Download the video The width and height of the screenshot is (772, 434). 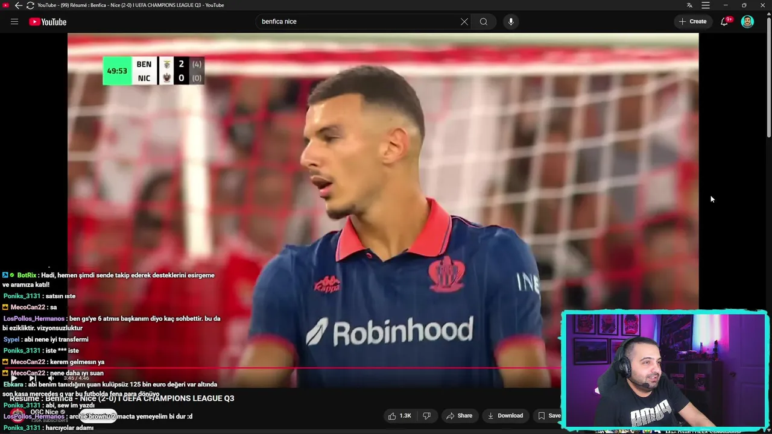point(505,415)
